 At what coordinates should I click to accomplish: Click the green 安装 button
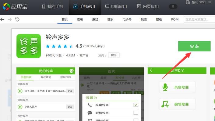194,46
